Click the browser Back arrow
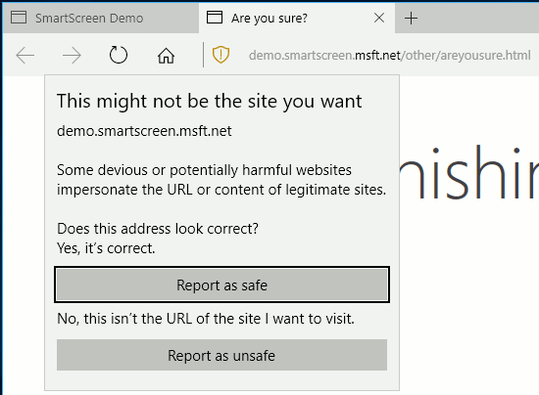Viewport: 539px width, 395px height. [25, 55]
